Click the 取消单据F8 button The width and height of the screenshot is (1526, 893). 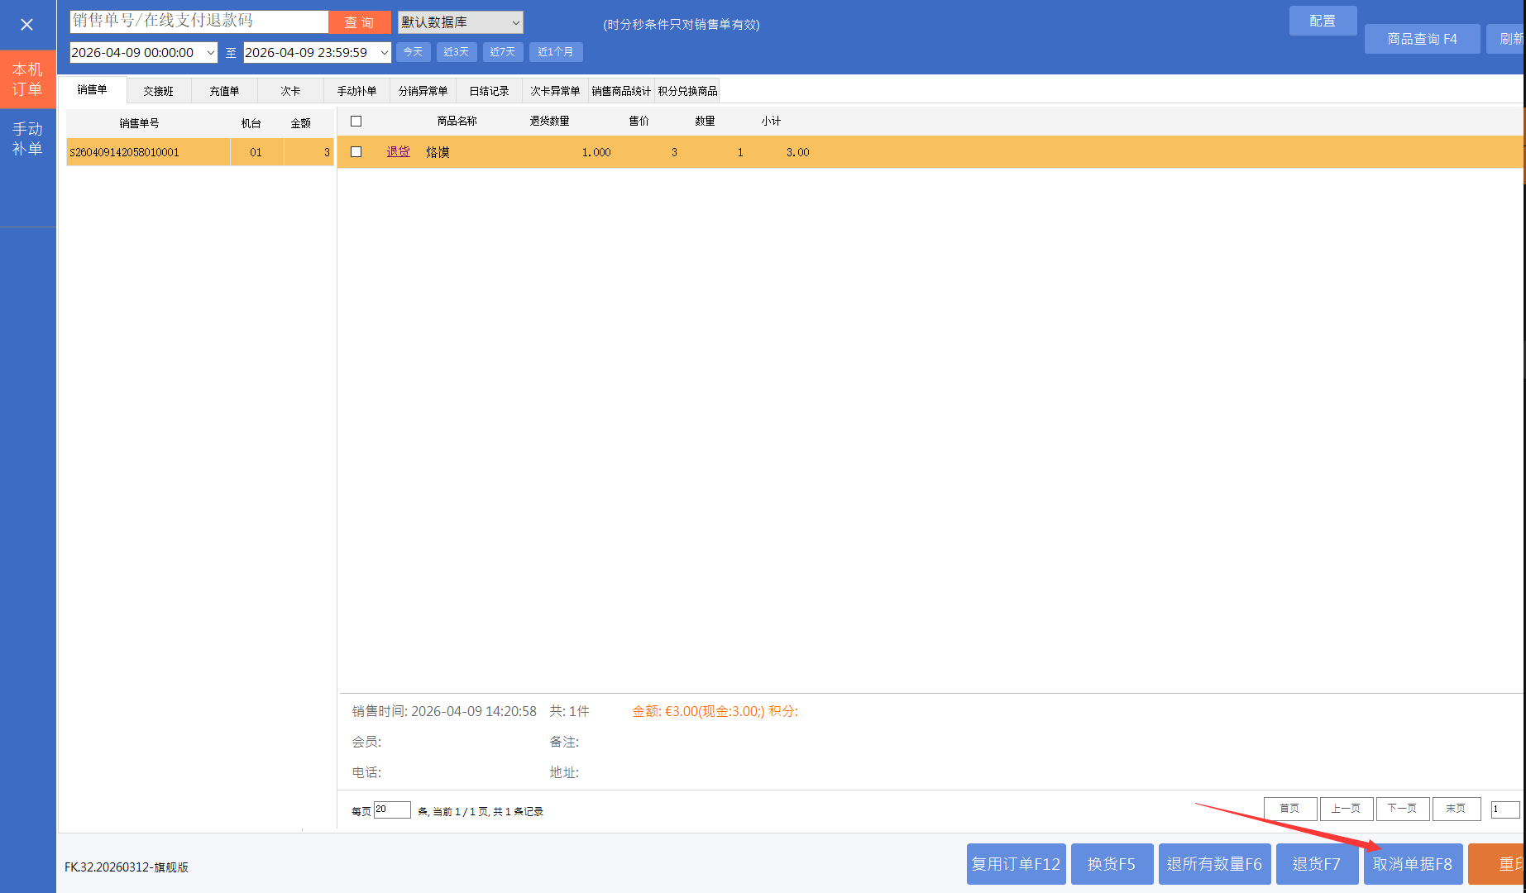[x=1412, y=864]
